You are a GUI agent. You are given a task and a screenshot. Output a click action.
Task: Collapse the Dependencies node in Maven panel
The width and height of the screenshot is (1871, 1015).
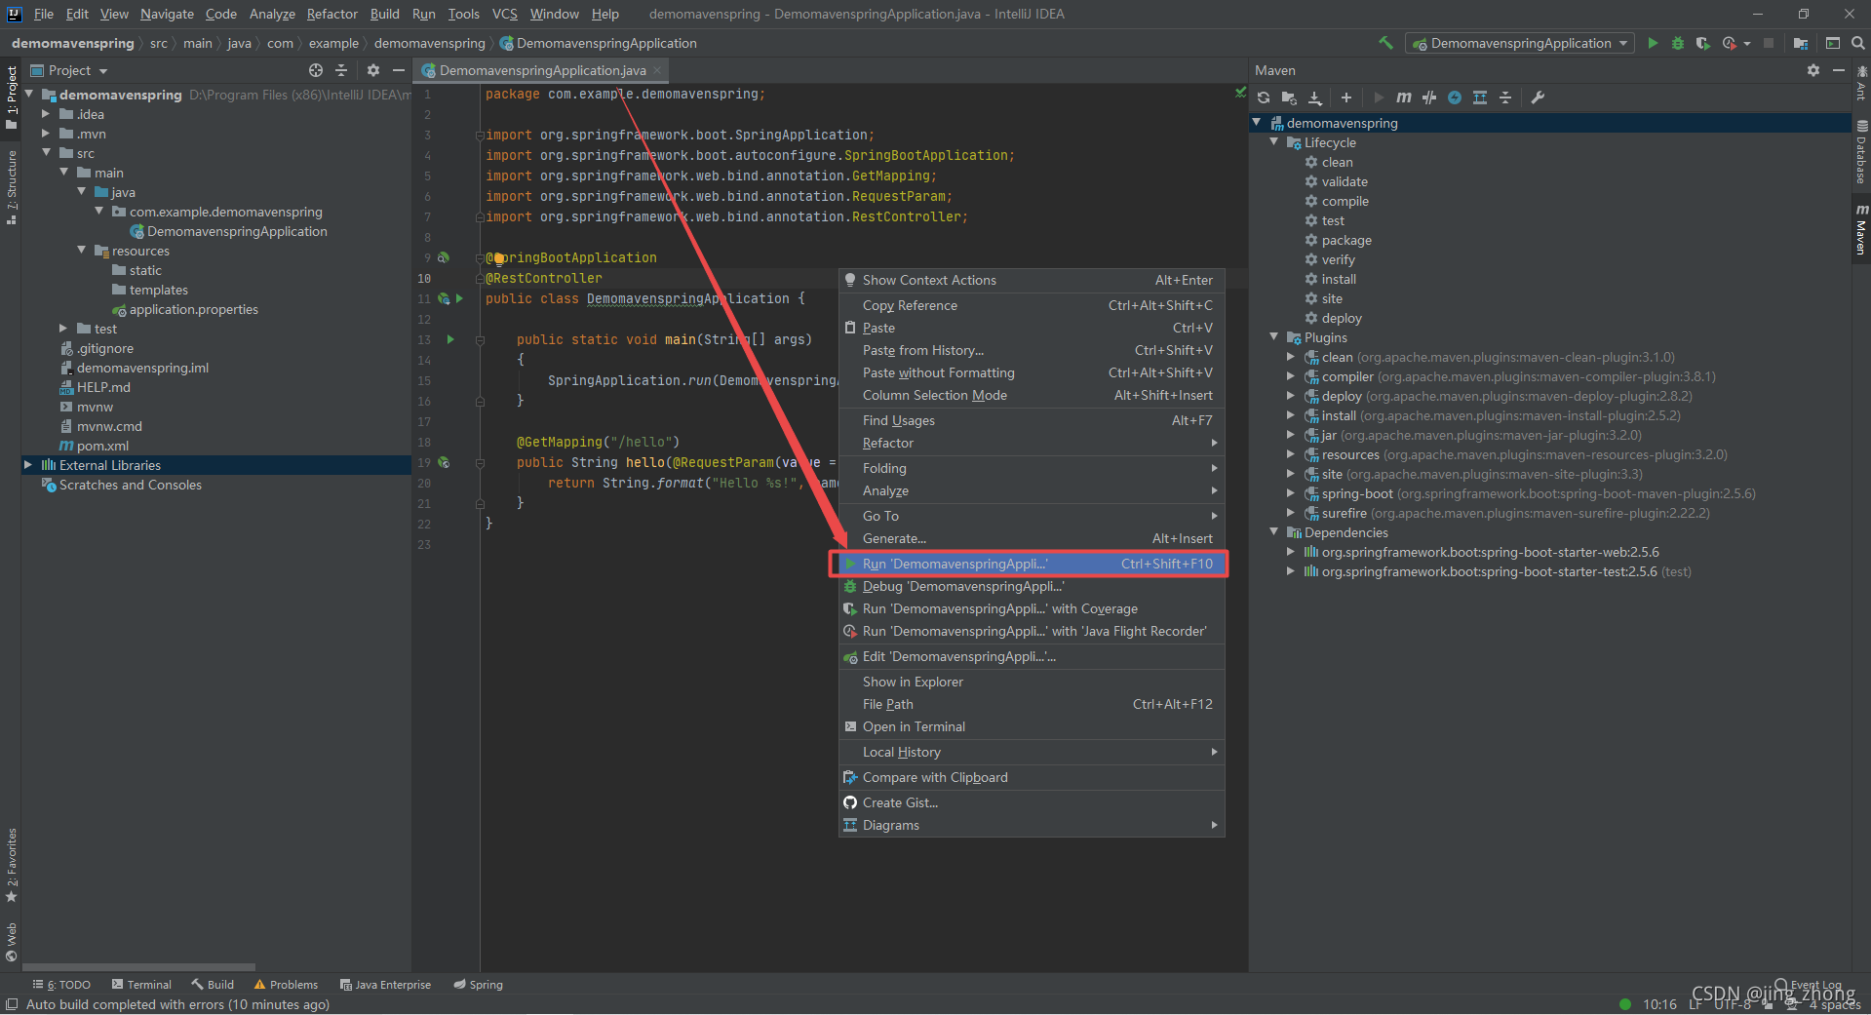[x=1274, y=532]
